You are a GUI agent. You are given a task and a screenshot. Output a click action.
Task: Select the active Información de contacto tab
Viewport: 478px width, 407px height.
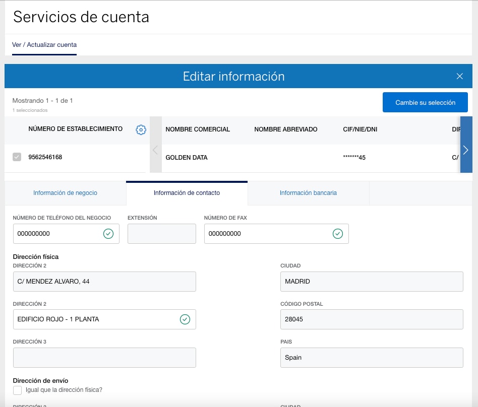click(187, 191)
